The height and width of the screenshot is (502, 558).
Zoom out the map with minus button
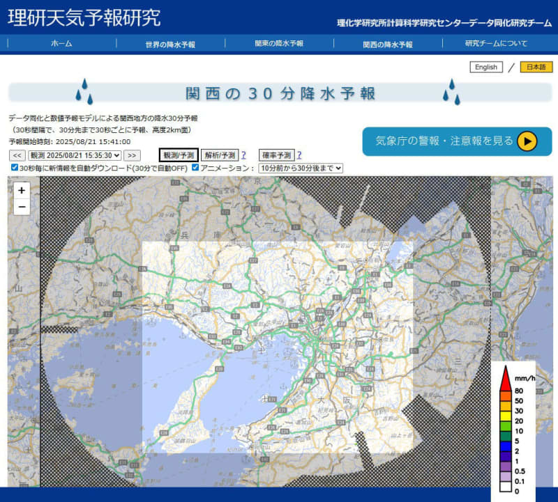pos(22,207)
